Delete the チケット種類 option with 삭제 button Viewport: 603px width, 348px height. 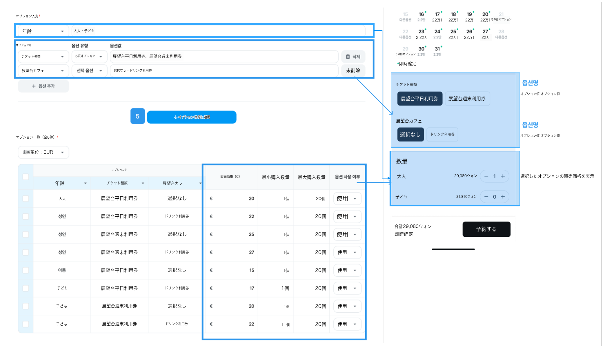point(353,57)
